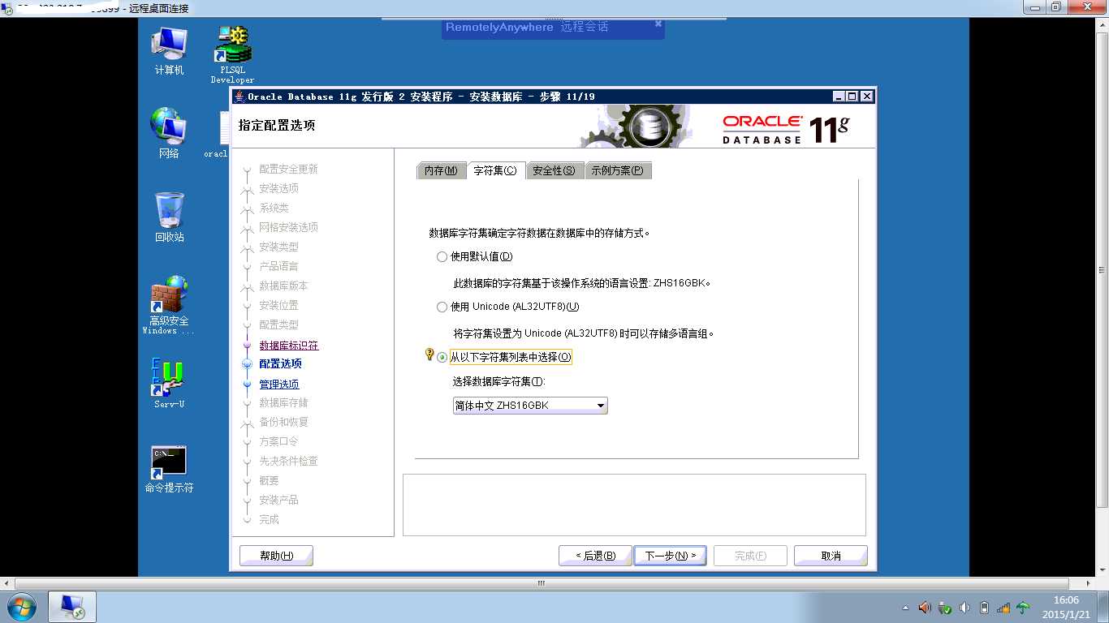Show hidden tray icons arrow
This screenshot has width=1109, height=623.
coord(906,608)
